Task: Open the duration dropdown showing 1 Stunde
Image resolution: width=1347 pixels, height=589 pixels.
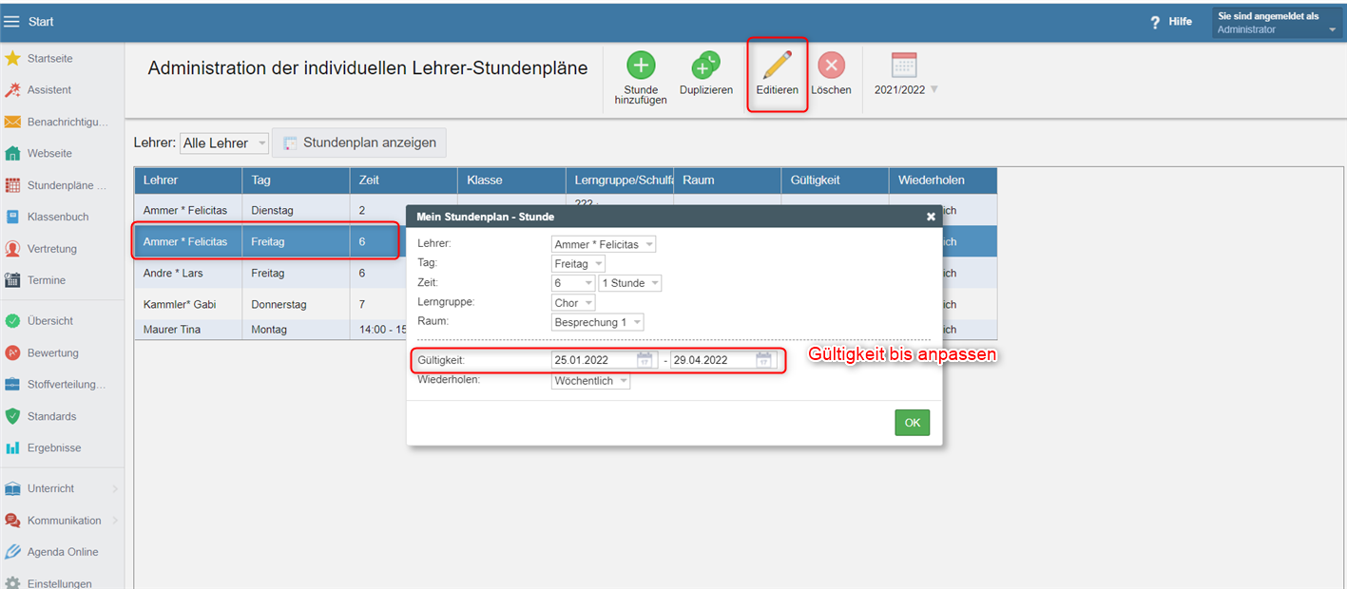Action: [x=630, y=283]
